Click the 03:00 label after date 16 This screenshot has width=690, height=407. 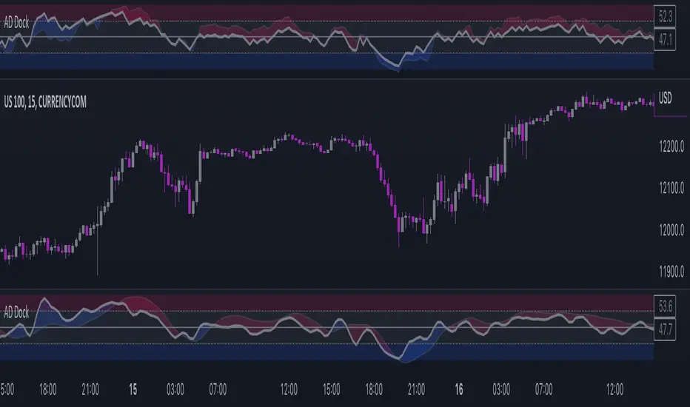pos(501,389)
